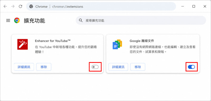Minimize the Chrome window
The height and width of the screenshot is (101, 211).
(183, 6)
